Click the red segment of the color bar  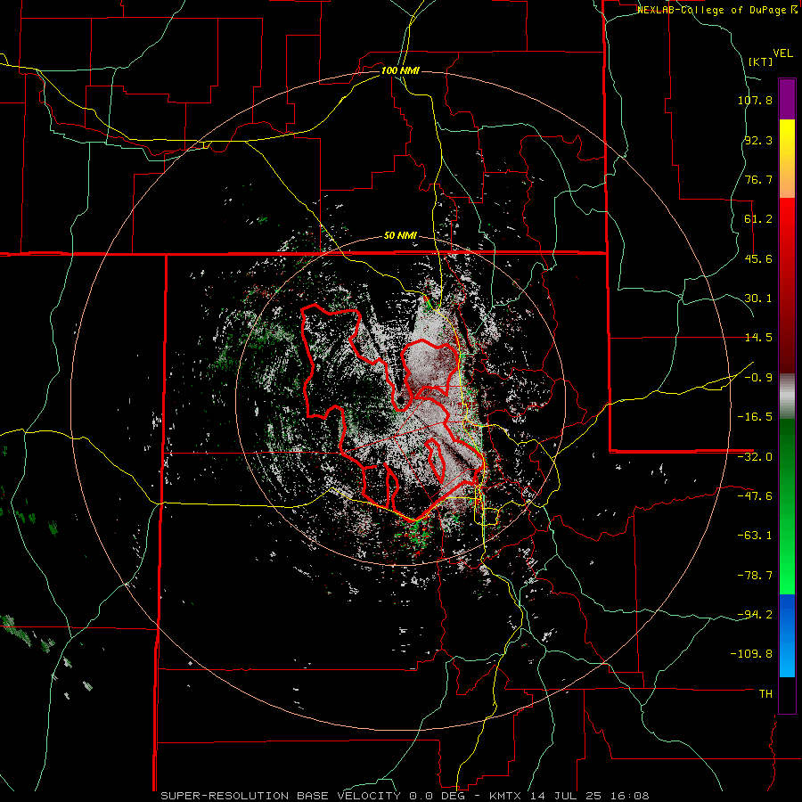coord(787,285)
